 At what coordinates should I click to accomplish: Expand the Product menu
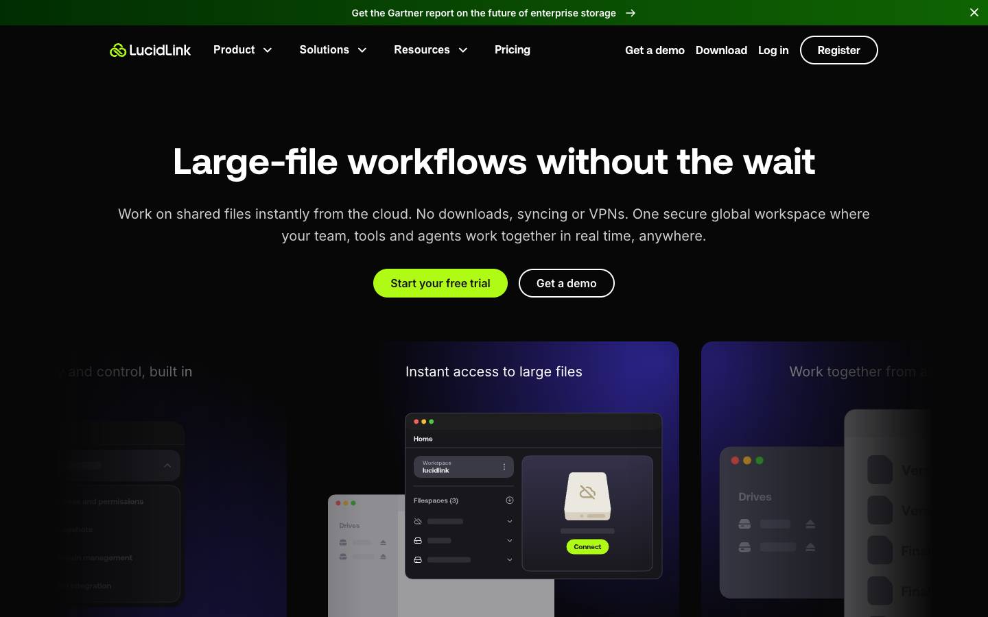(x=243, y=49)
